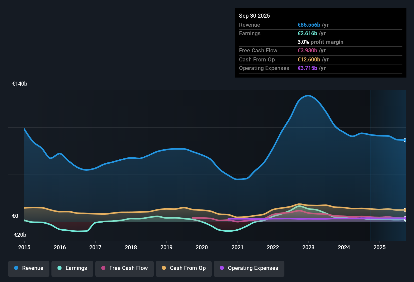Select the Revenue endpoint marker on the chart
This screenshot has width=414, height=282.
coord(405,140)
